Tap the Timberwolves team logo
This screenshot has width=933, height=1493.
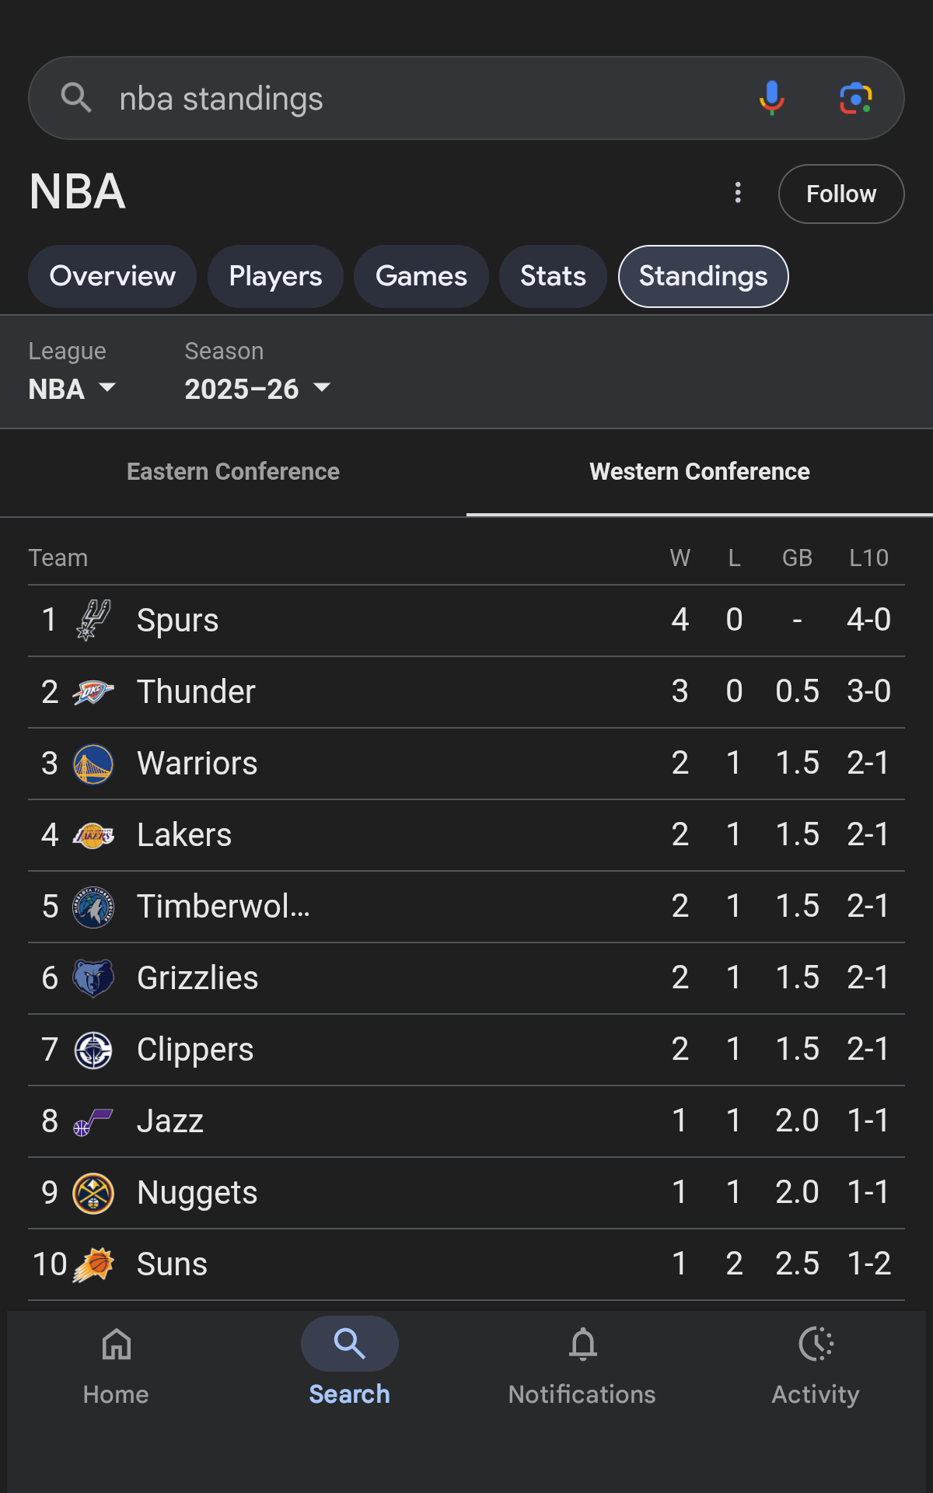coord(93,907)
